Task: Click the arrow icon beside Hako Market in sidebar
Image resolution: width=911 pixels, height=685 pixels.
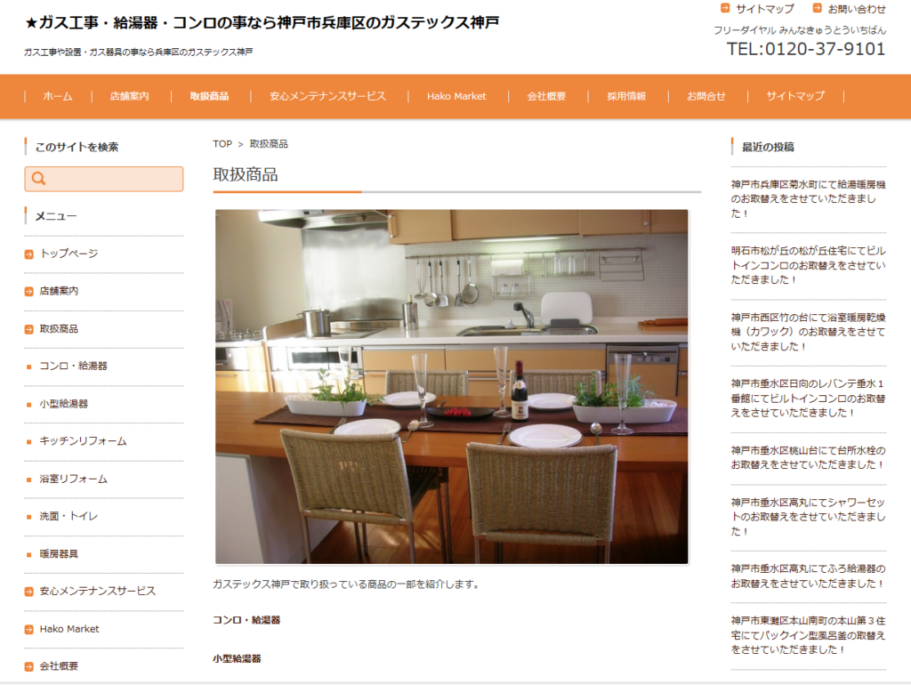Action: [29, 629]
